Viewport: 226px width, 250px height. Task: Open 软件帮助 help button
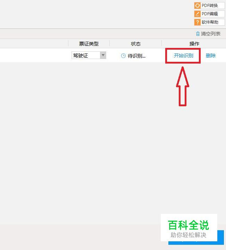pyautogui.click(x=209, y=22)
